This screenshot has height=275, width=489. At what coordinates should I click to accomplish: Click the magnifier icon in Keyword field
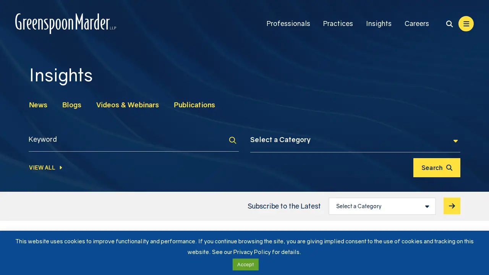233,140
